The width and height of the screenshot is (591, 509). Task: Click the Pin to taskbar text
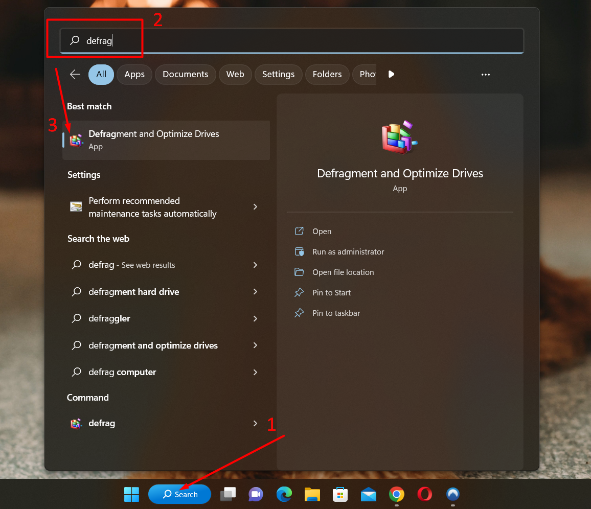(336, 313)
